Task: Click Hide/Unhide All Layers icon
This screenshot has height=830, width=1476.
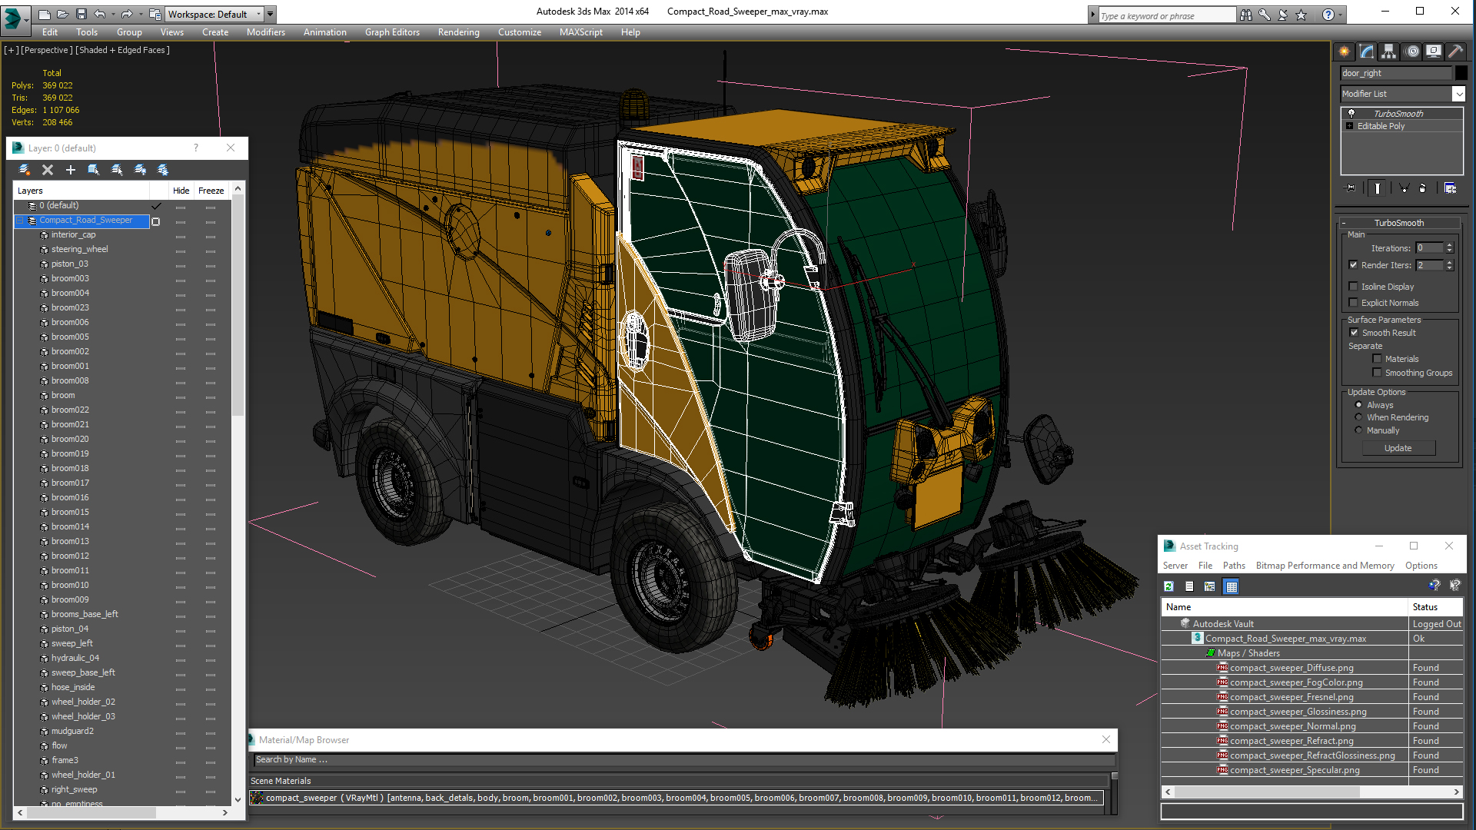Action: [140, 170]
